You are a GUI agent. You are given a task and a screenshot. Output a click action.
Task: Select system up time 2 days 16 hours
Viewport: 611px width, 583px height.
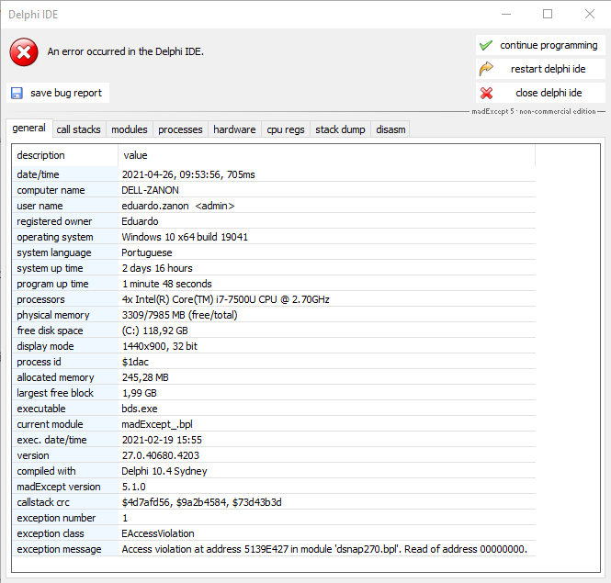click(157, 268)
